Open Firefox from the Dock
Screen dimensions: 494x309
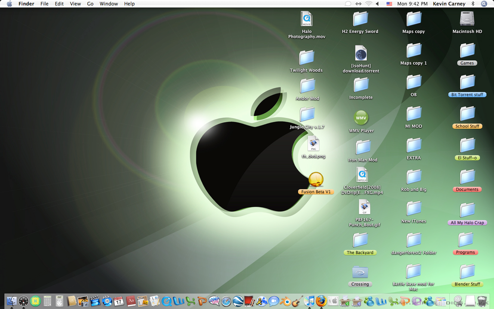(321, 301)
